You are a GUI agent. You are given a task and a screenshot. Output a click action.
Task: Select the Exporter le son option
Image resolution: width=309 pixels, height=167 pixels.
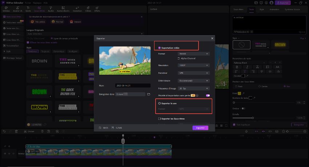[160, 103]
